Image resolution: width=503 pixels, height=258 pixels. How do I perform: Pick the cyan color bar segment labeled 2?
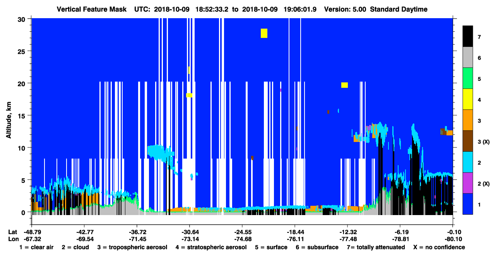click(468, 162)
